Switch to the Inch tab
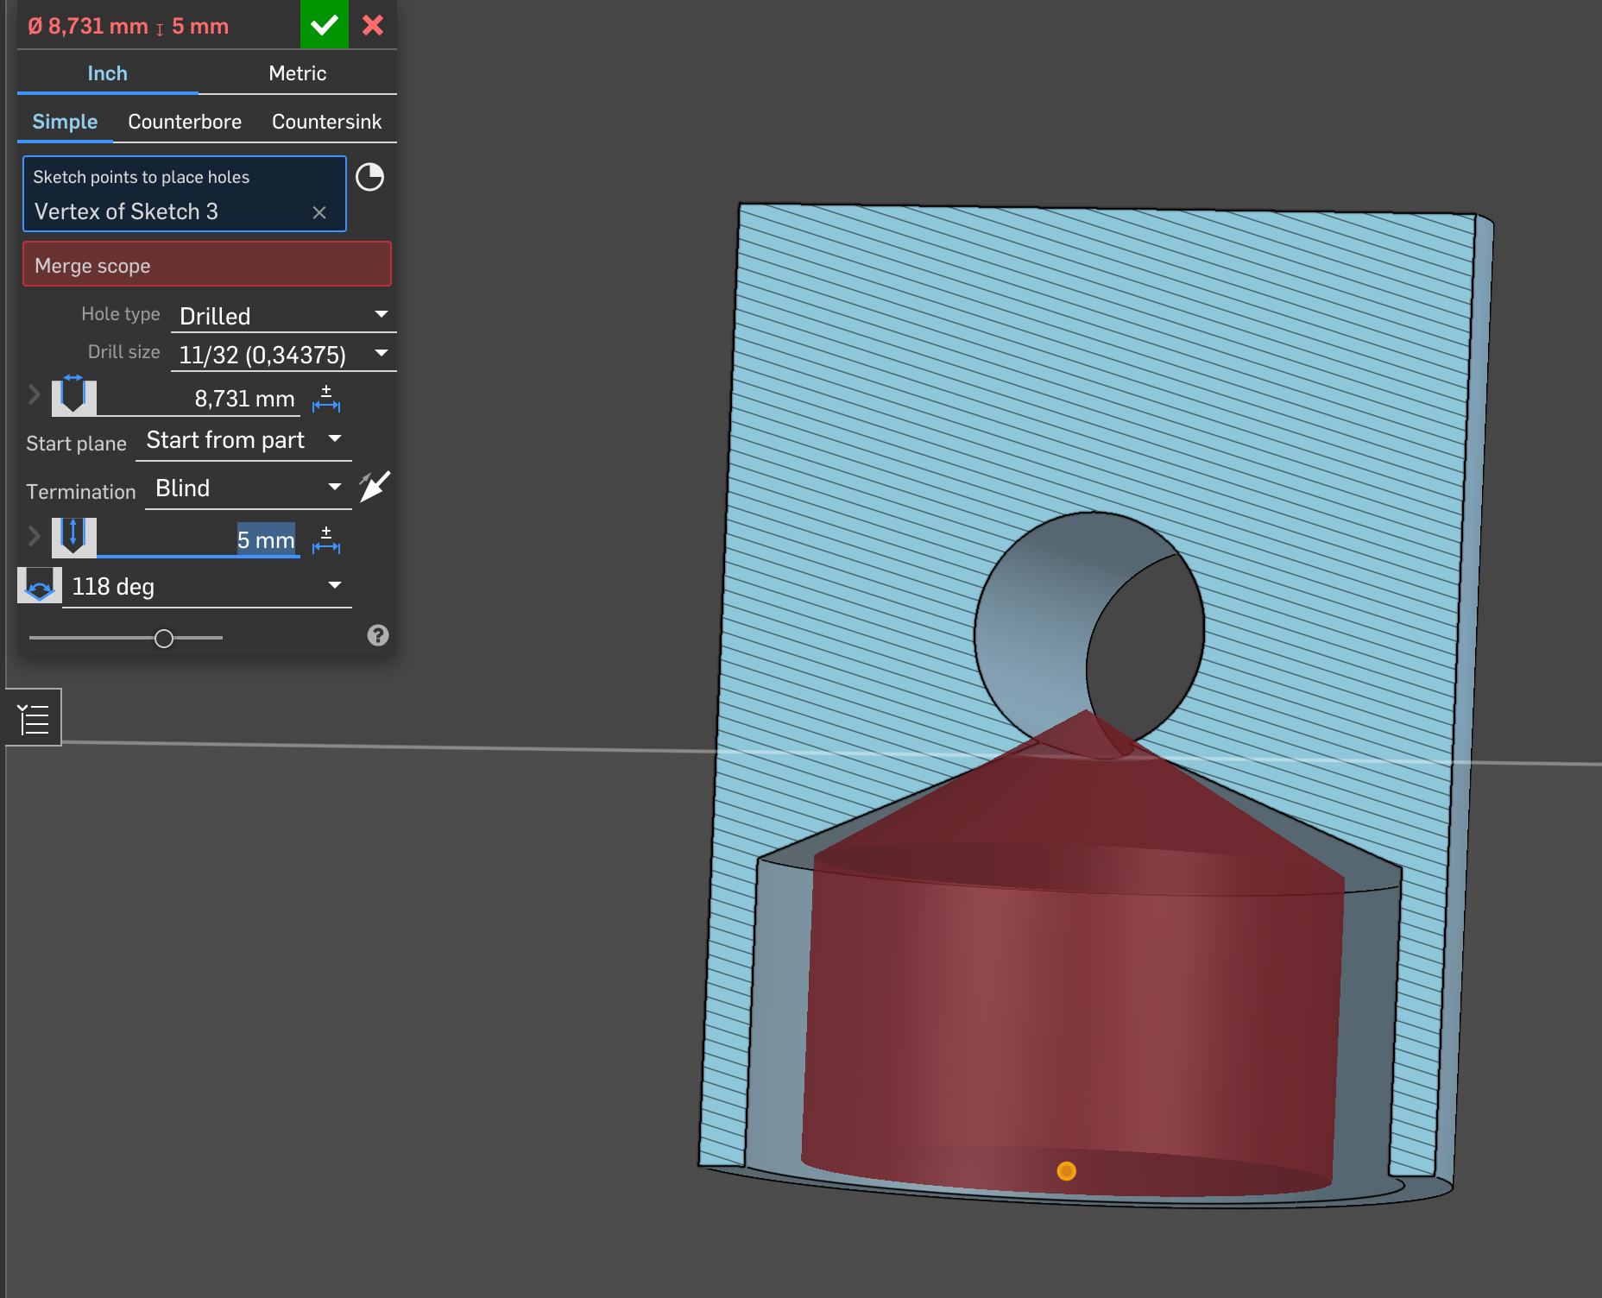The width and height of the screenshot is (1602, 1298). coord(107,73)
